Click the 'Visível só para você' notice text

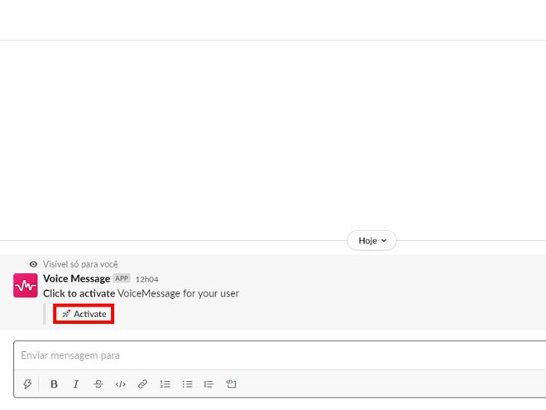(x=80, y=264)
